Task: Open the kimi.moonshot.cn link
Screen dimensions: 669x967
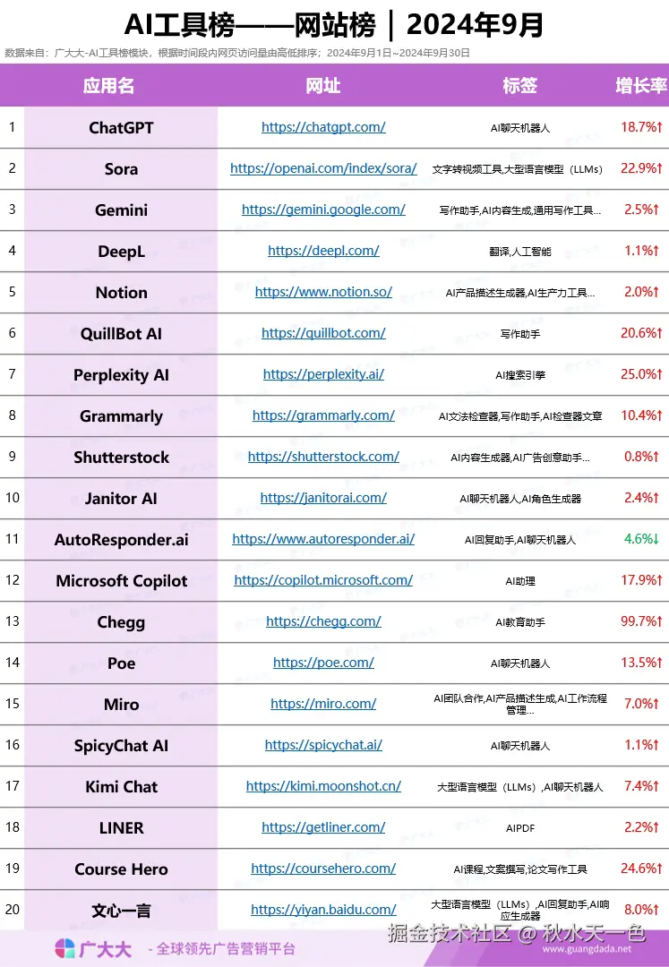Action: pyautogui.click(x=323, y=786)
